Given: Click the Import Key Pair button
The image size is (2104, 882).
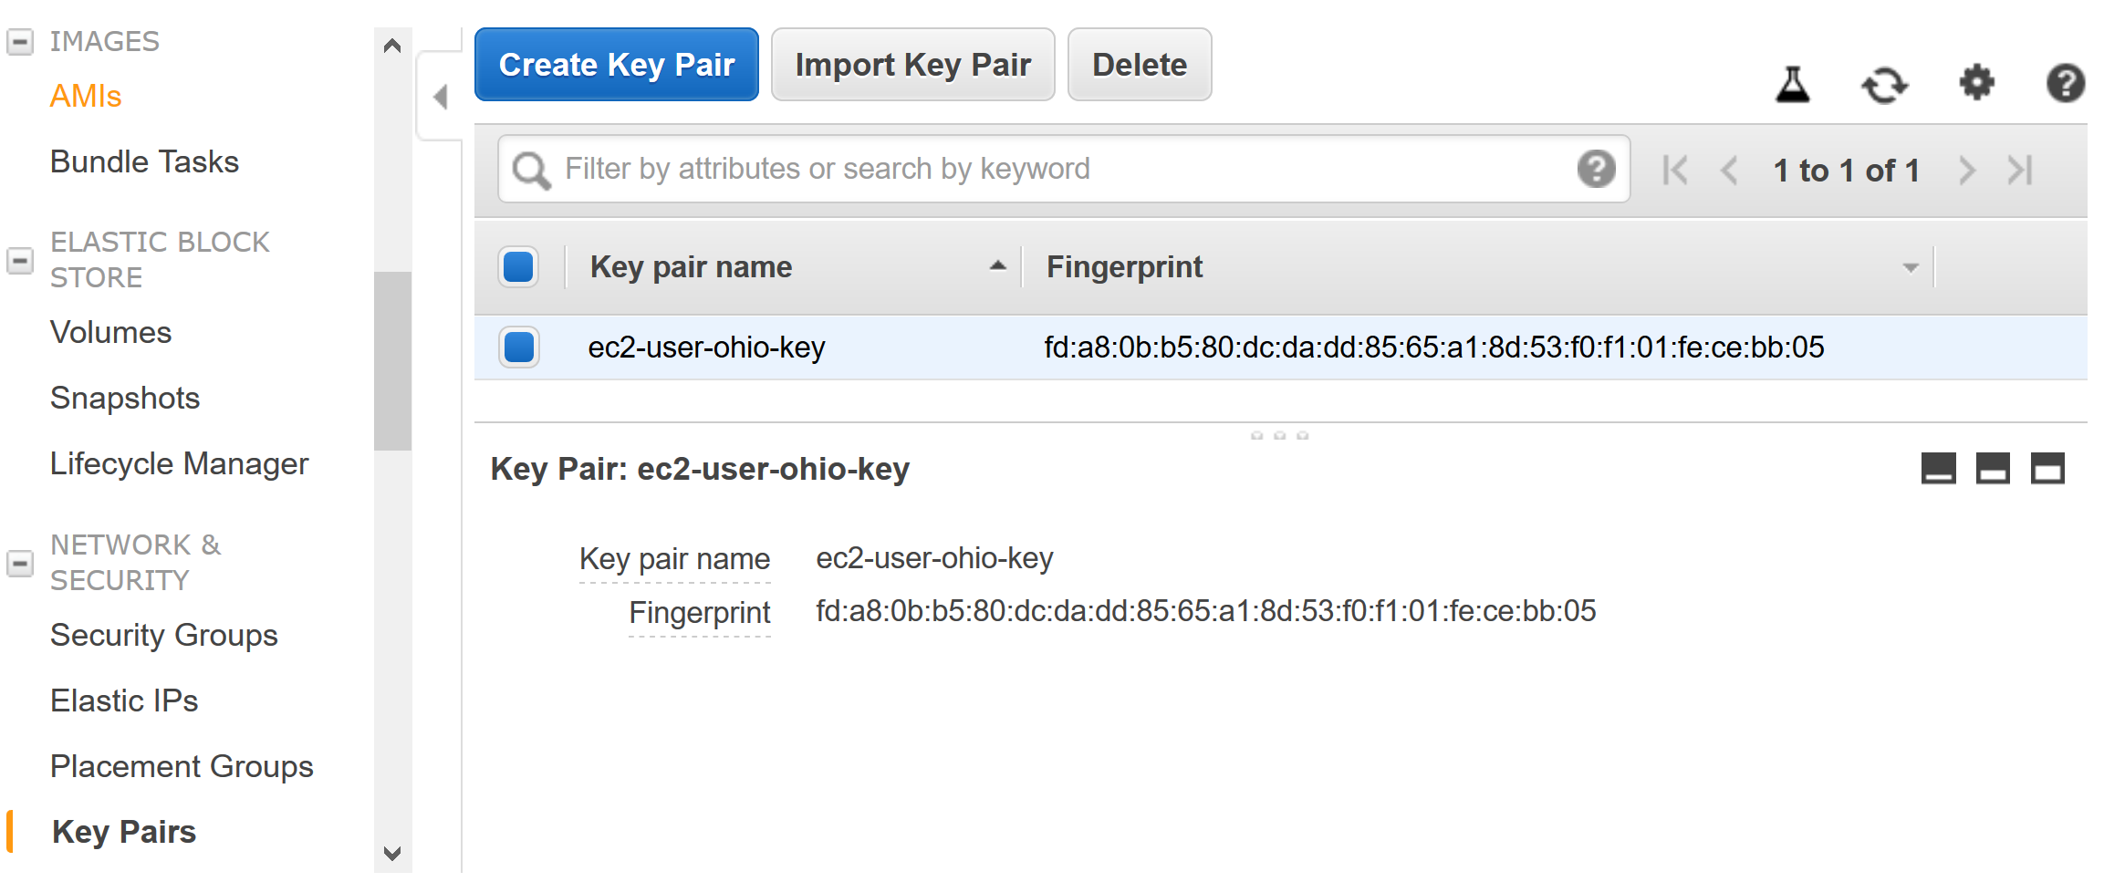Looking at the screenshot, I should (x=912, y=65).
